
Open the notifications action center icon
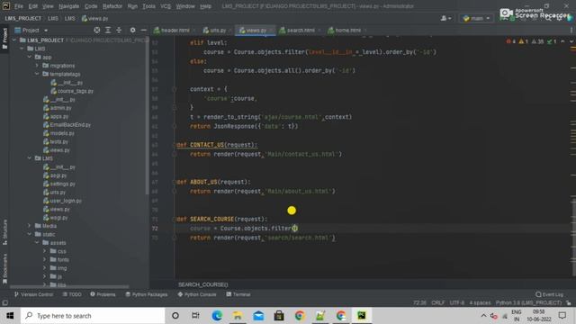pyautogui.click(x=562, y=316)
